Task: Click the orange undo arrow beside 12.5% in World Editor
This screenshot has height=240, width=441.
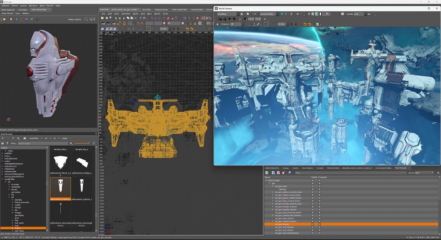Action: [187, 29]
